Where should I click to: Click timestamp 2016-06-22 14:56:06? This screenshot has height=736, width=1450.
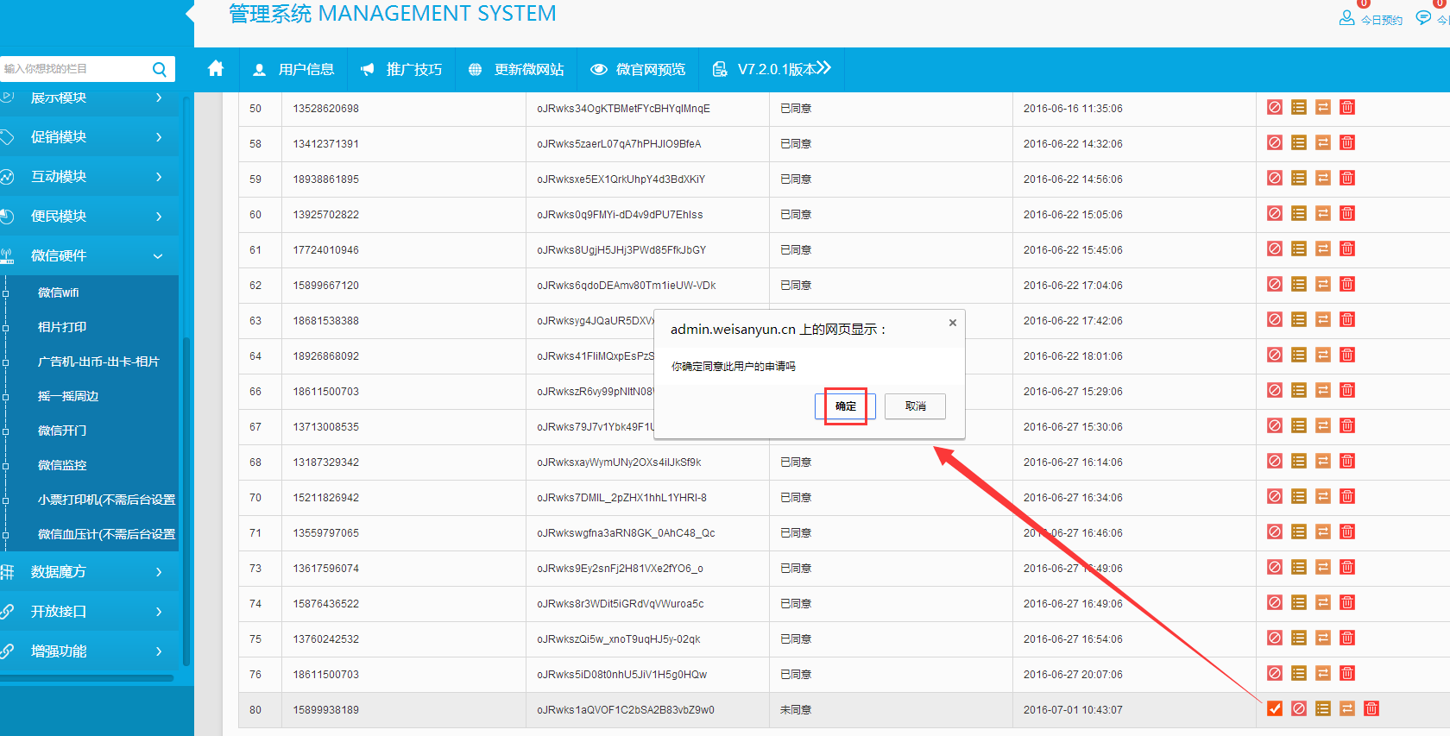point(1073,179)
